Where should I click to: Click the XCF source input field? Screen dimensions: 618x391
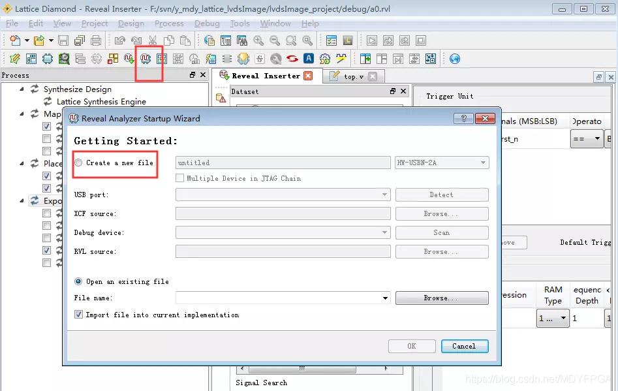point(283,213)
